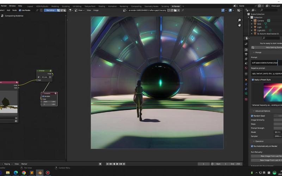Viewport: 282px width, 176px height.
Task: Open the red record app in the taskbar
Action: point(48,173)
